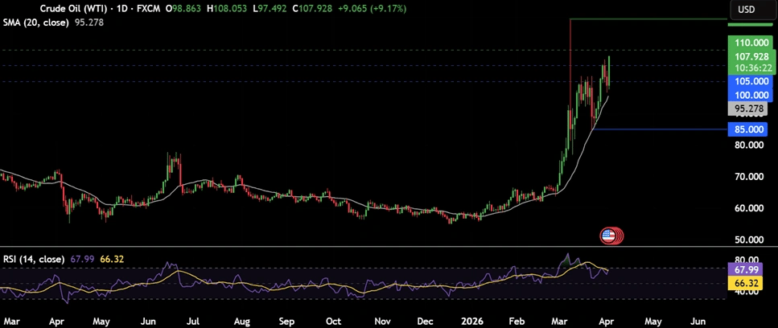Screen dimensions: 778x328
Task: Click the close value C107.928 in the legend
Action: click(x=312, y=9)
